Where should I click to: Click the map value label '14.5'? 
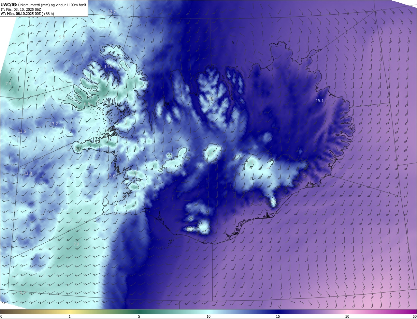click(108, 67)
